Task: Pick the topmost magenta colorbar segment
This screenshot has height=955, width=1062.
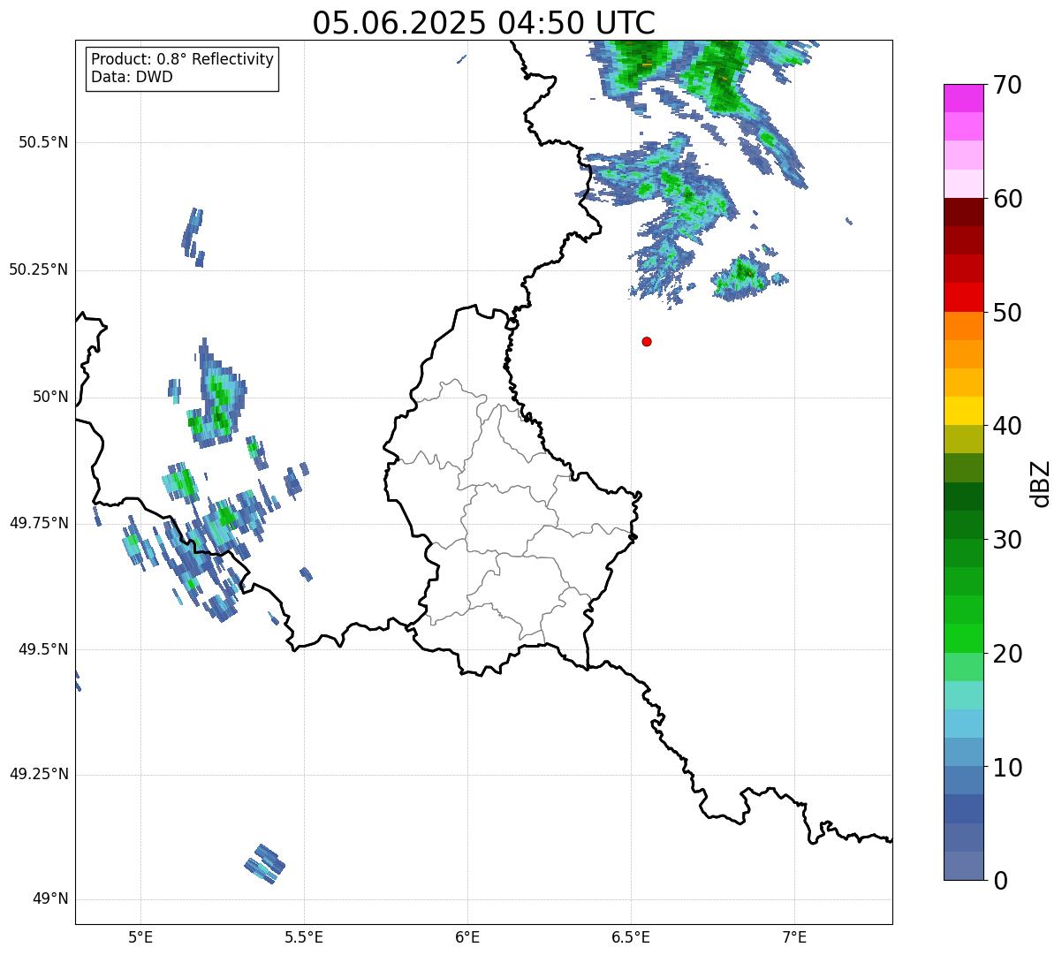Action: tap(964, 98)
